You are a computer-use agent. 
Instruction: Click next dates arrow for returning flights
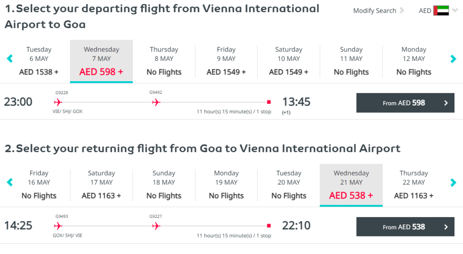tap(453, 182)
